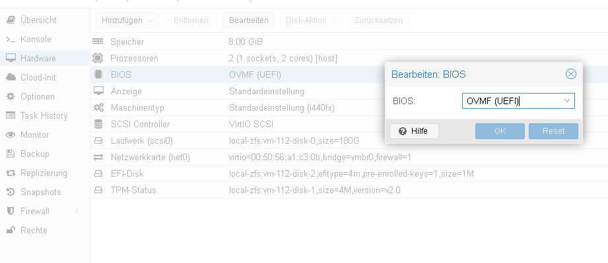Screen dimensions: 608x263
Task: Click the Firewall shield icon
Action: click(x=11, y=211)
